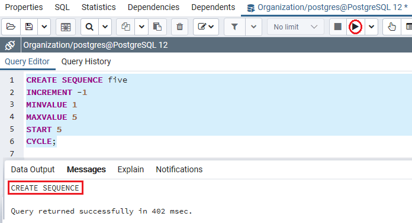Image resolution: width=412 pixels, height=223 pixels.
Task: Click line 3 MINVALUE 1
Action: click(x=51, y=104)
